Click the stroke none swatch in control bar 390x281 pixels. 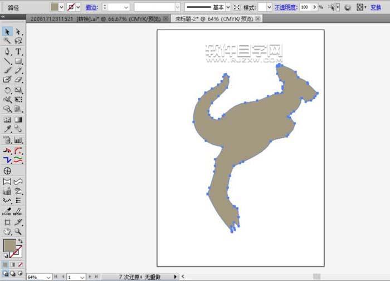point(71,7)
